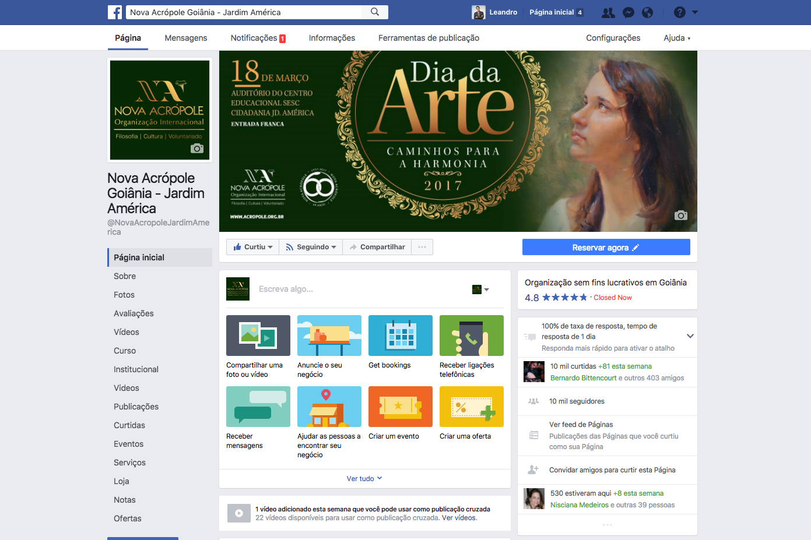The image size is (811, 540).
Task: Click the followers group icon
Action: pyautogui.click(x=533, y=401)
